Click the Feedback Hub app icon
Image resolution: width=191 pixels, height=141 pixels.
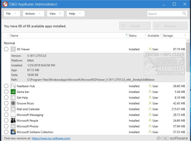pos(13,86)
